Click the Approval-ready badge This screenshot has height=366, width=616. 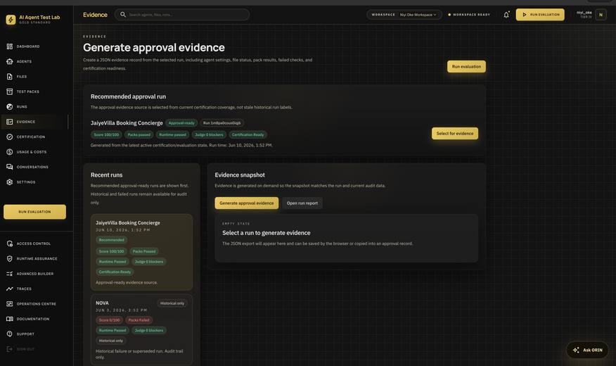(x=181, y=123)
